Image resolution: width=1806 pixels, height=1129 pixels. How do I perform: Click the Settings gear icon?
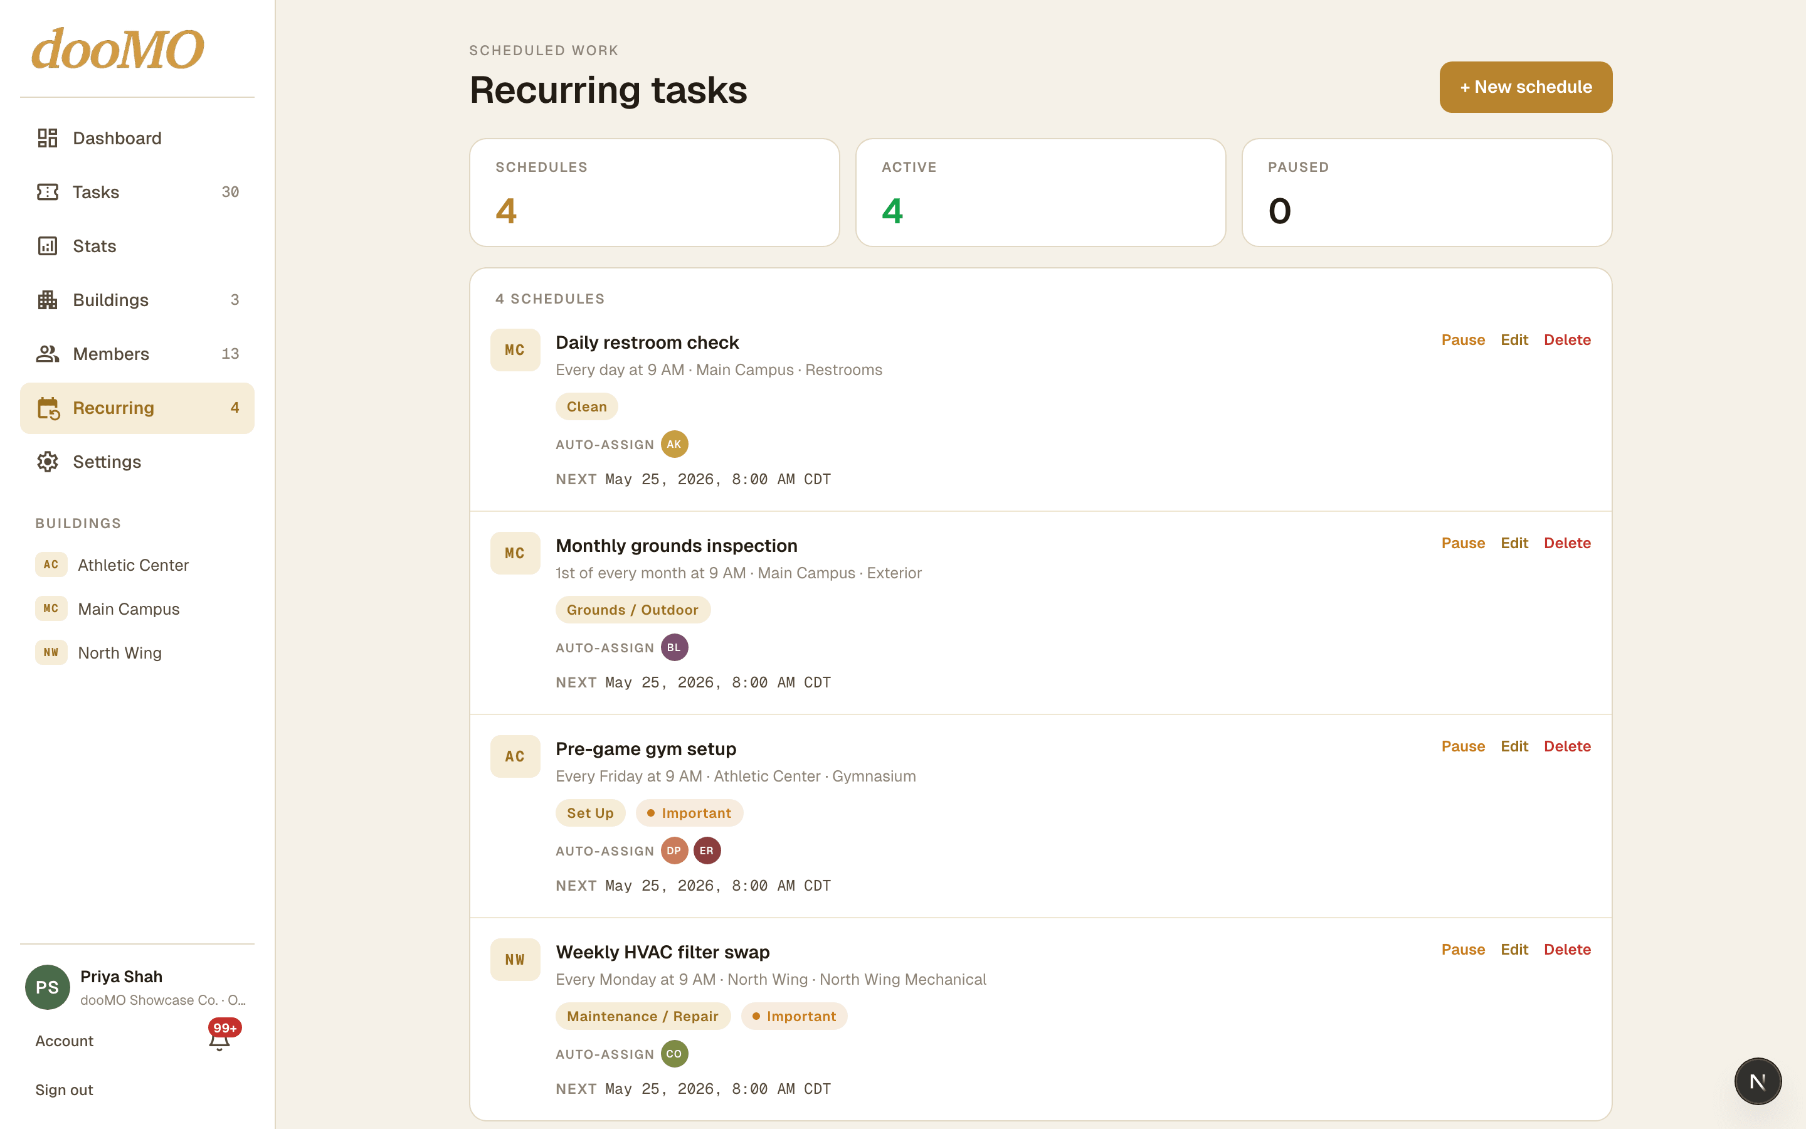tap(48, 462)
